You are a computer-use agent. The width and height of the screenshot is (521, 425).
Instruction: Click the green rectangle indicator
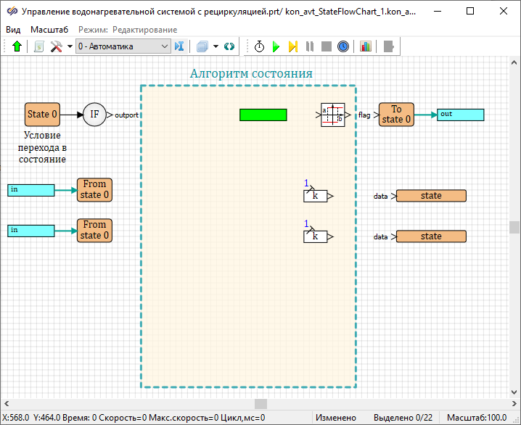(x=263, y=115)
